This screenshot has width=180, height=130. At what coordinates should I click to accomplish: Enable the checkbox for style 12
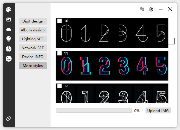[x=60, y=86]
